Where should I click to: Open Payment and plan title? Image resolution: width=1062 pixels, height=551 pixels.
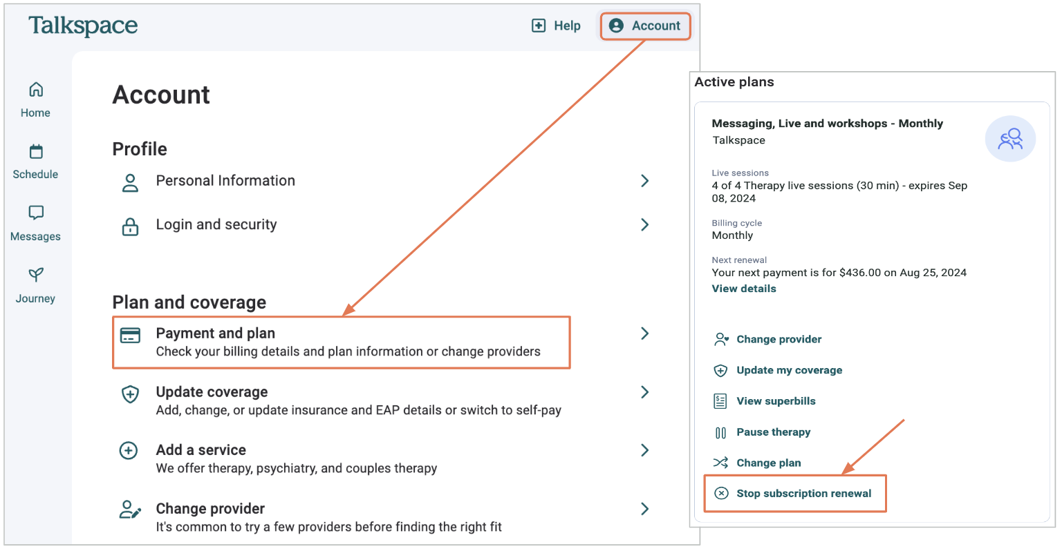point(216,333)
